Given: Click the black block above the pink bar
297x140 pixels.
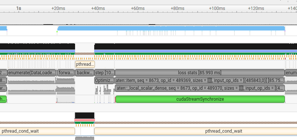Looking at the screenshot, I should [x=85, y=115].
